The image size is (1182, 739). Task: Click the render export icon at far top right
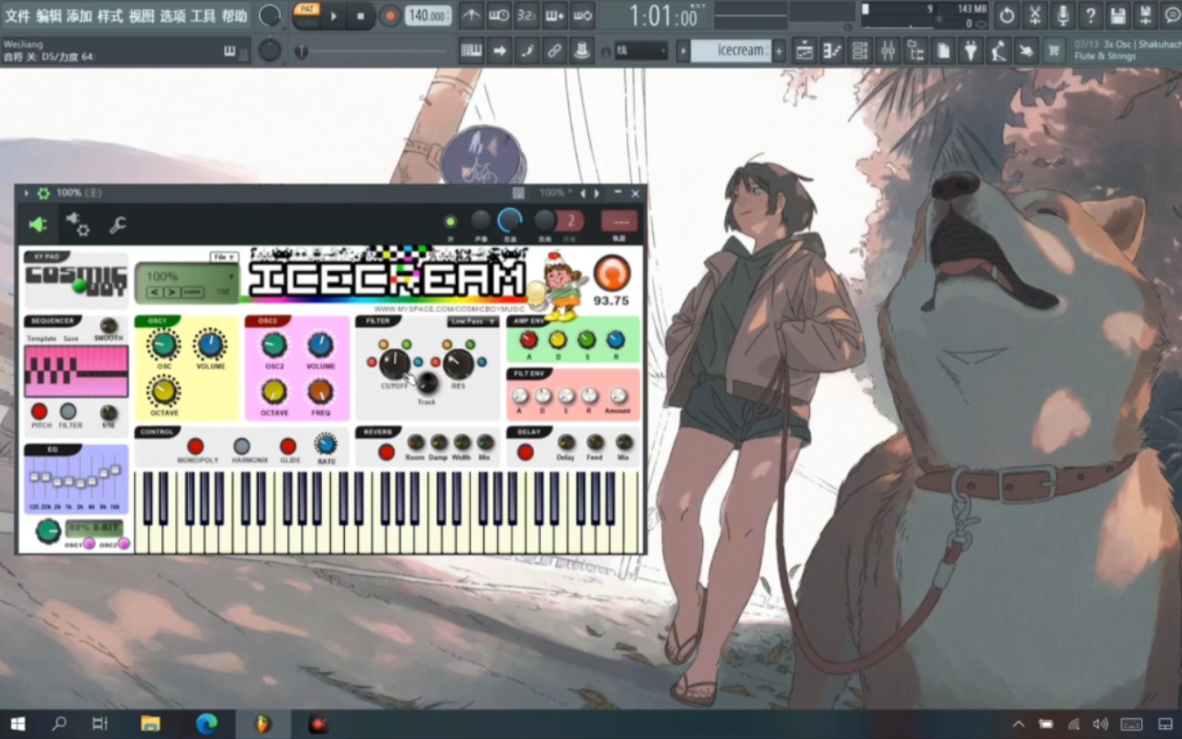[1146, 15]
